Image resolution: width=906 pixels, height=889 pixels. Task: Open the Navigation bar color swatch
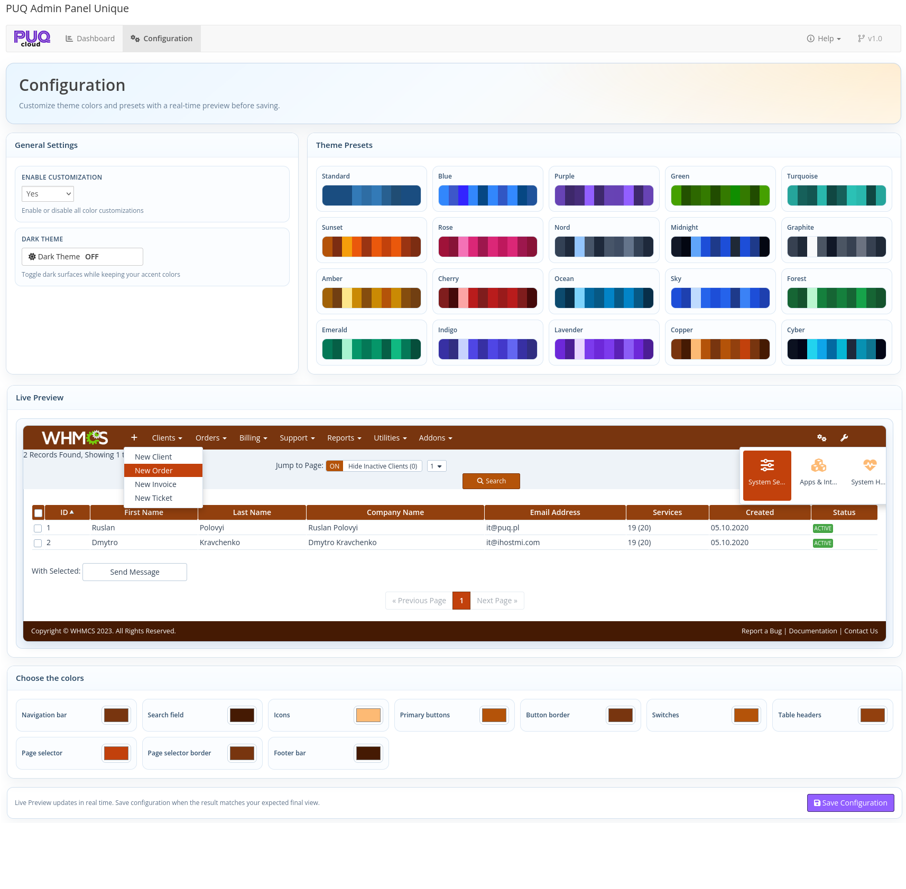pos(116,715)
